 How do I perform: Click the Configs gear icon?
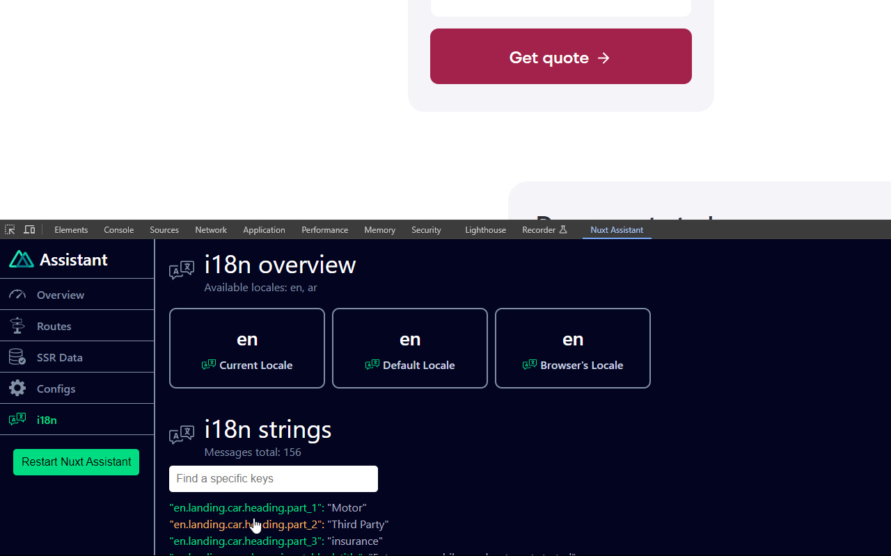(17, 389)
